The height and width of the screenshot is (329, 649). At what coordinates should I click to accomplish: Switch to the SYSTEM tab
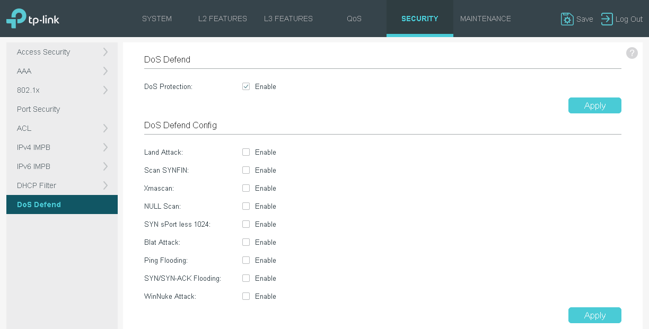click(157, 19)
